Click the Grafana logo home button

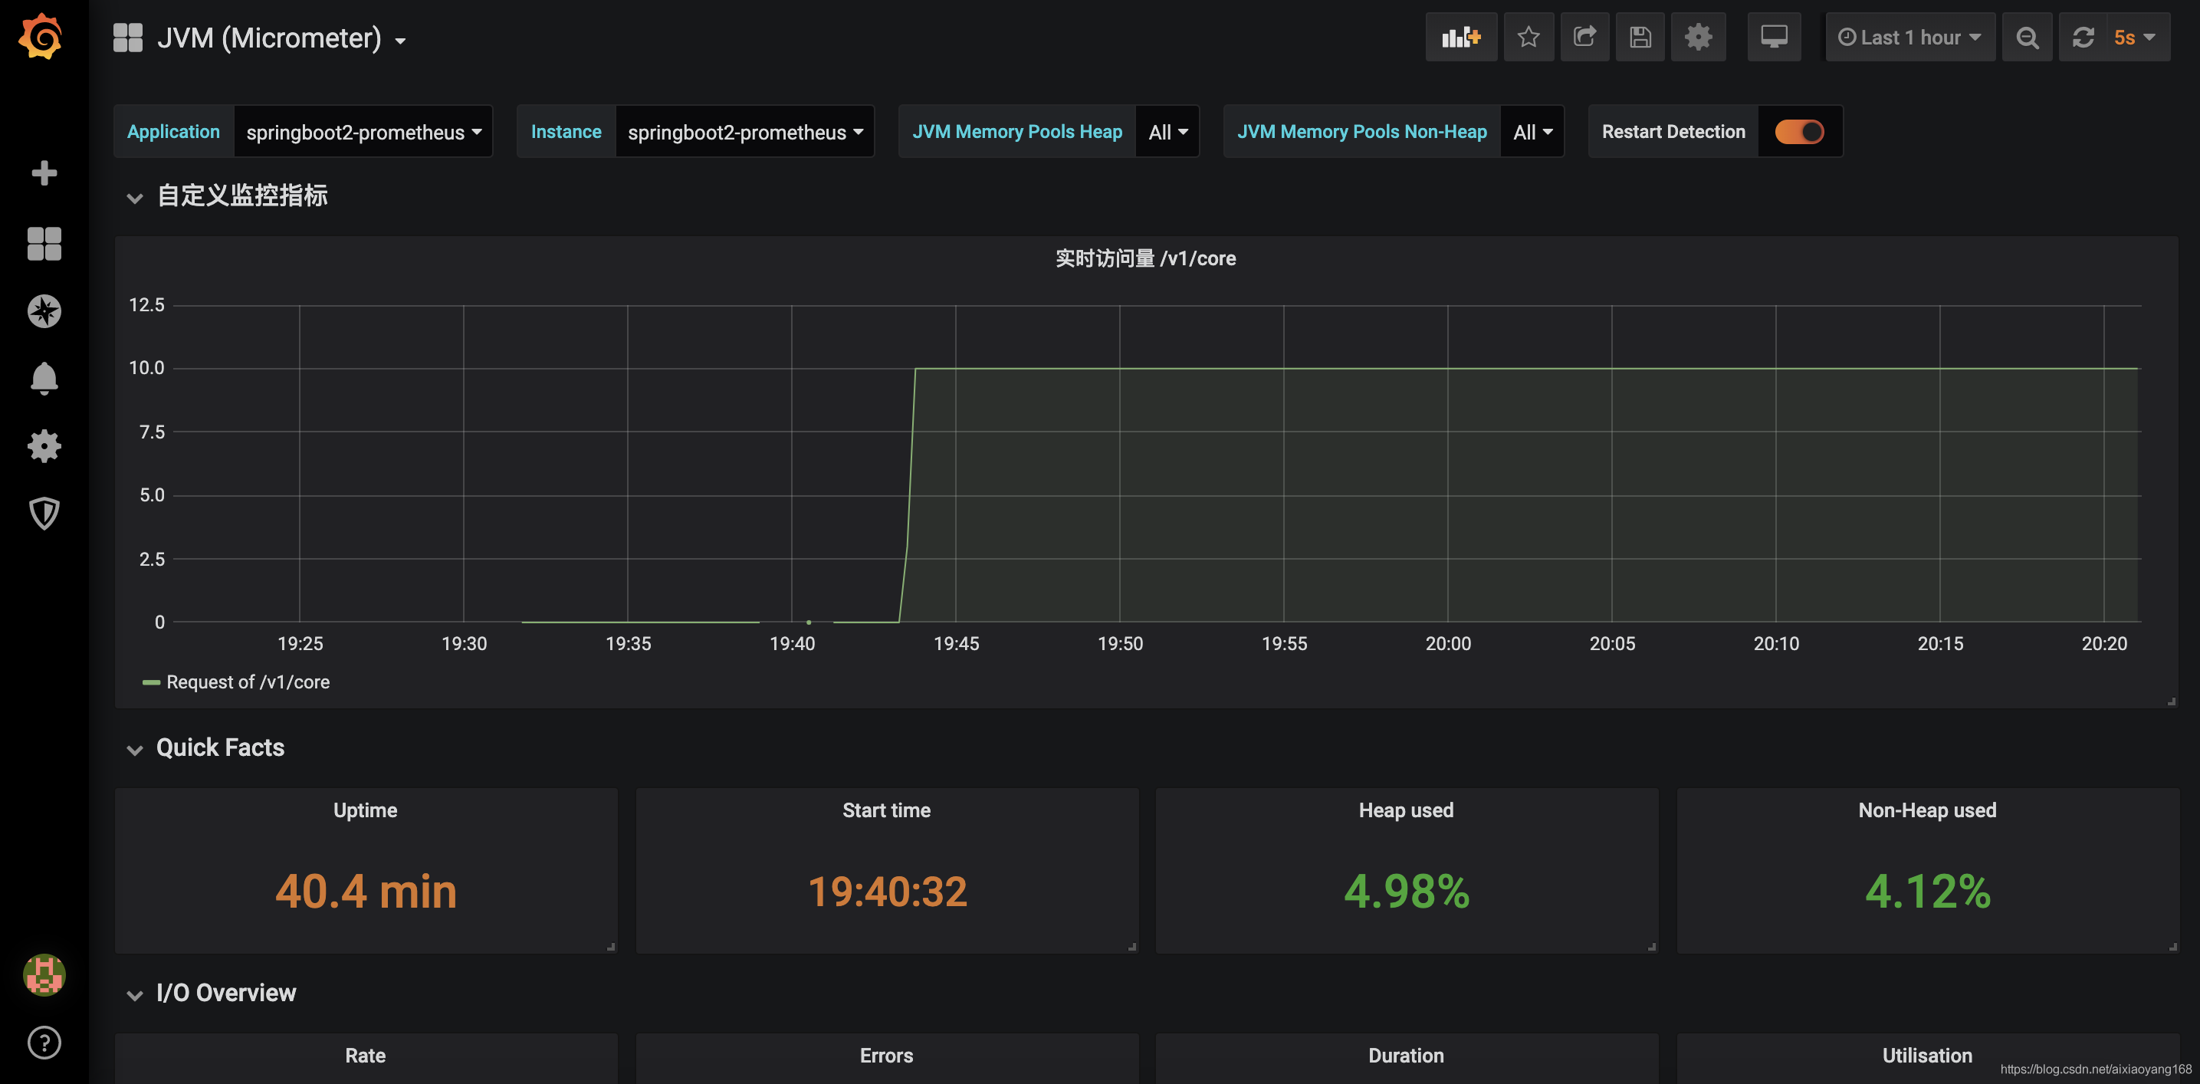[41, 37]
